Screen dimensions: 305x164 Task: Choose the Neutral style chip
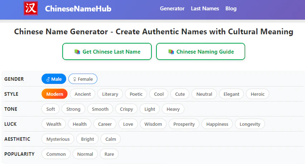[x=204, y=94]
